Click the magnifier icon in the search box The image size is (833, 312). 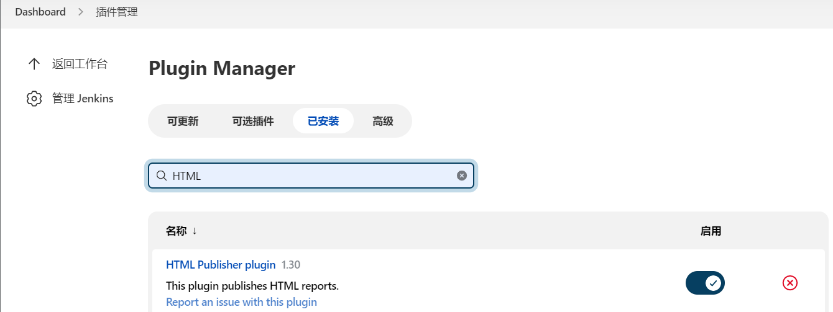(x=162, y=176)
